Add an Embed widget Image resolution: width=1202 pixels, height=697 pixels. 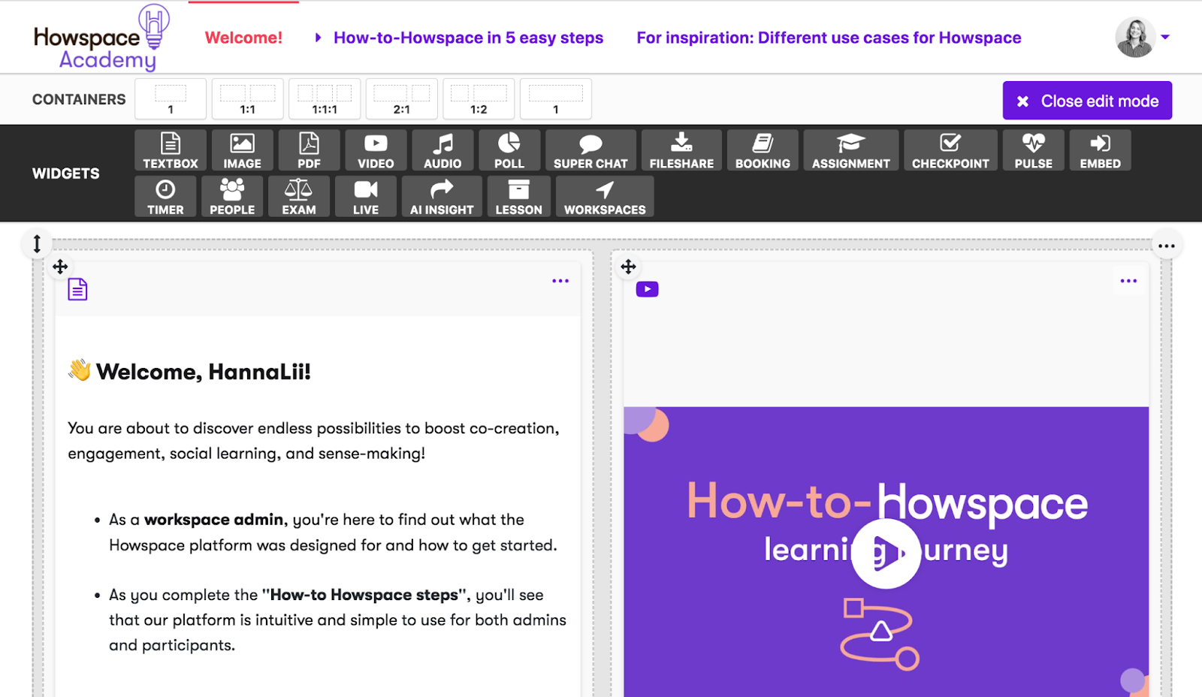1100,150
